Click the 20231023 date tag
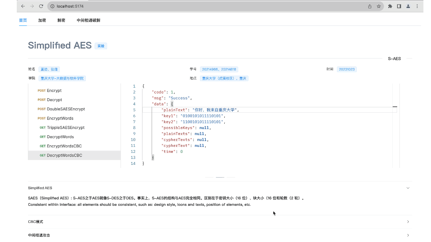Screen dimensions: 431x242 [x=347, y=69]
